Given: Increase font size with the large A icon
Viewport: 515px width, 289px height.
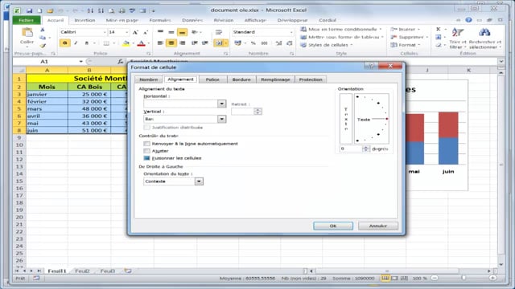Looking at the screenshot, I should coord(135,32).
